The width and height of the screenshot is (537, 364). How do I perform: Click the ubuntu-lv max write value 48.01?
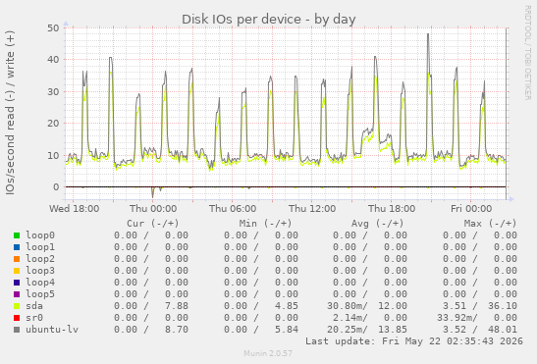pyautogui.click(x=503, y=330)
